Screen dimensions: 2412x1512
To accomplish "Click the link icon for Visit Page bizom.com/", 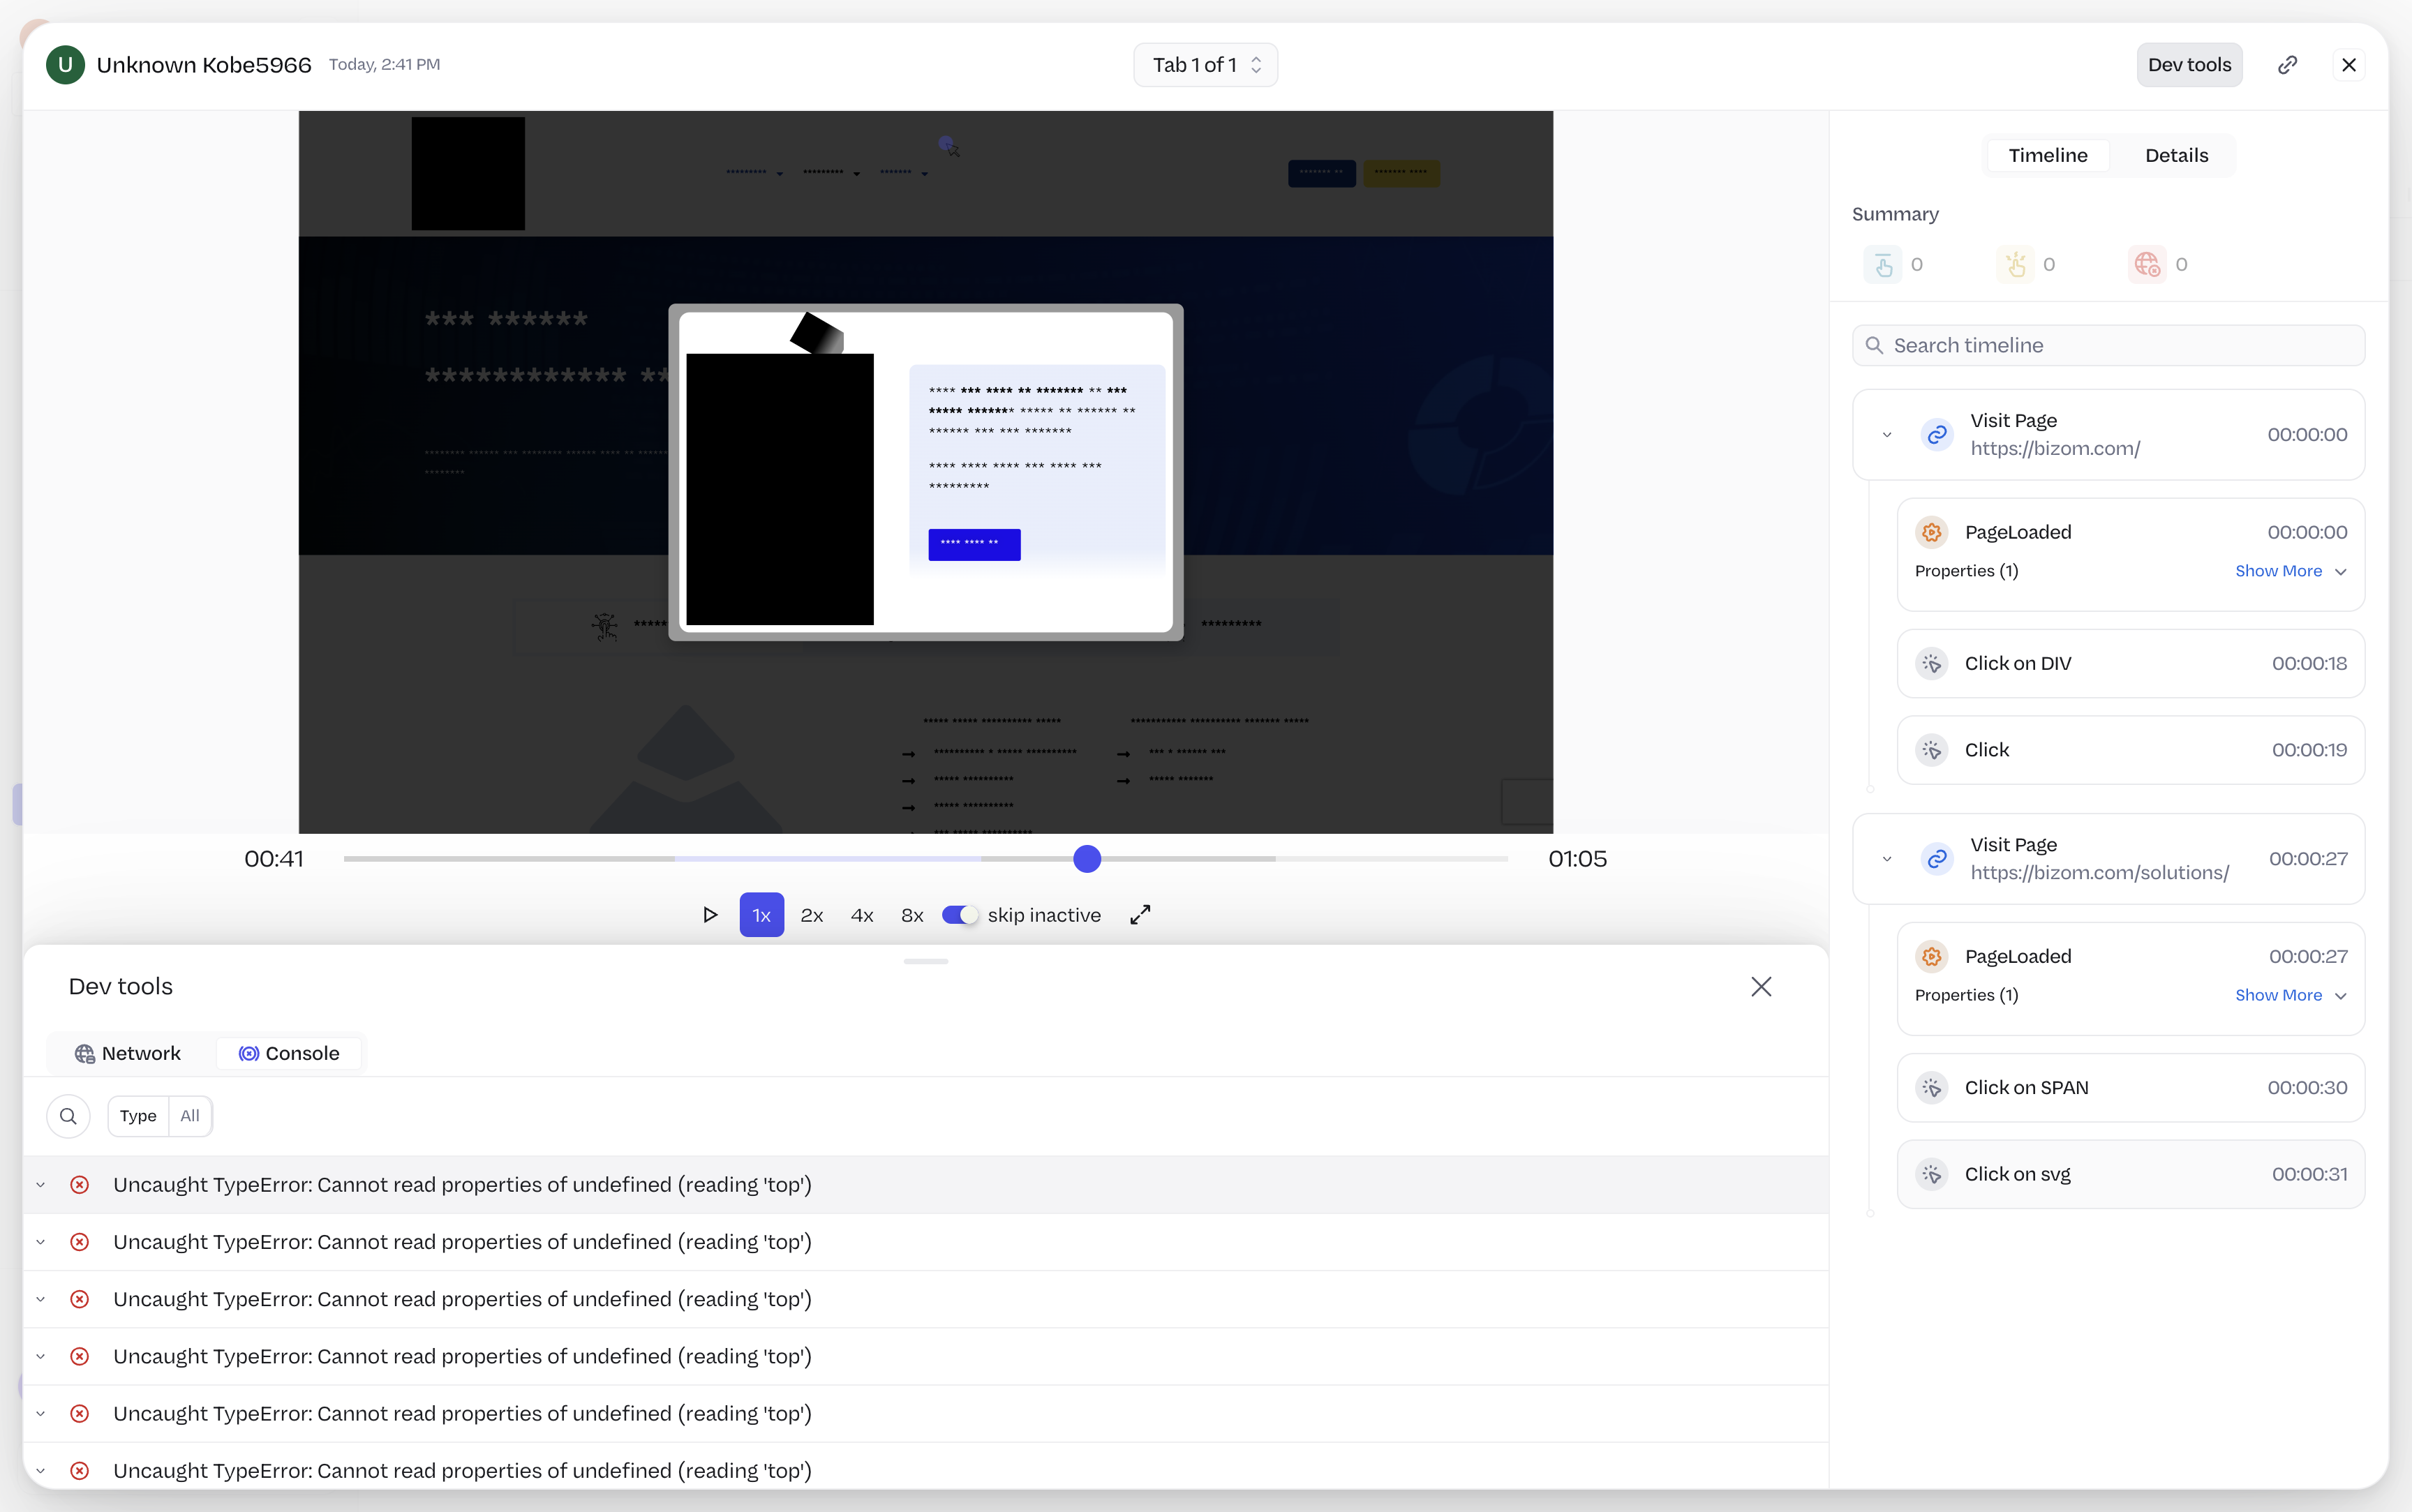I will tap(1937, 434).
